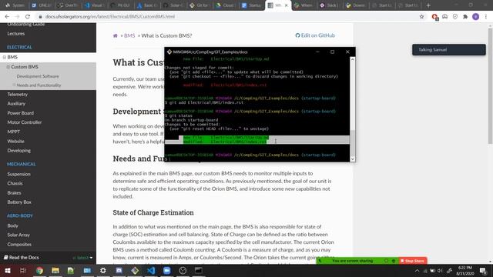Minimize the MINGW64 terminal window
Screen dimensions: 493x277
click(x=317, y=52)
